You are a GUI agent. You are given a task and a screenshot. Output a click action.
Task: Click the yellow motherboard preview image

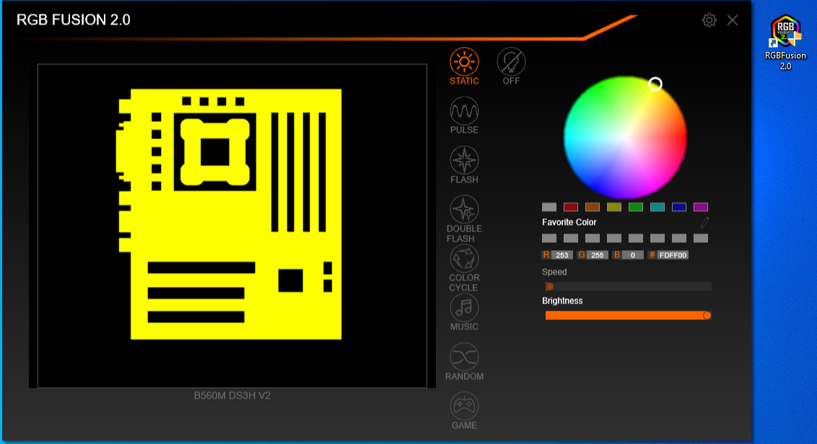click(230, 214)
